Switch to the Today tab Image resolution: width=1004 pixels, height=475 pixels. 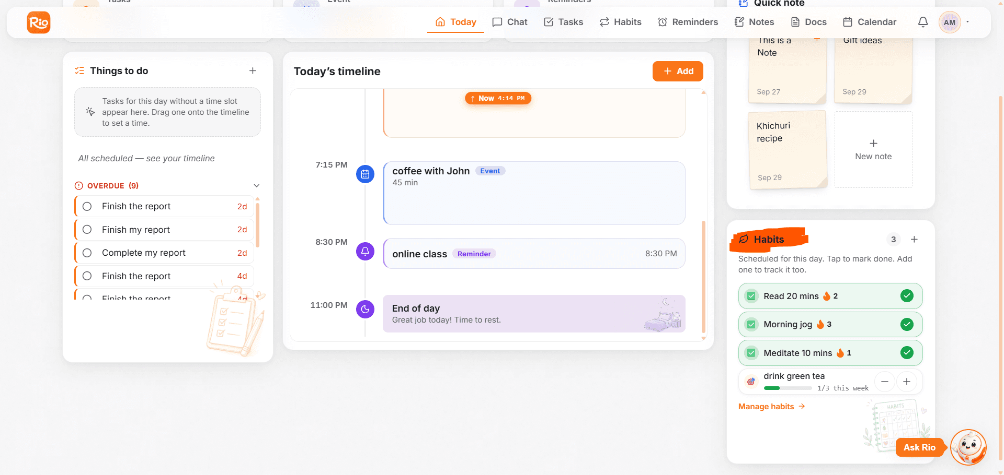coord(455,22)
